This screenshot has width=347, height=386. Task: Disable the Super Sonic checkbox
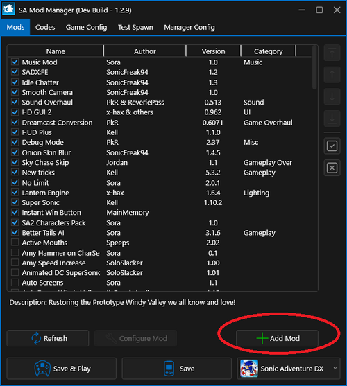coord(15,202)
